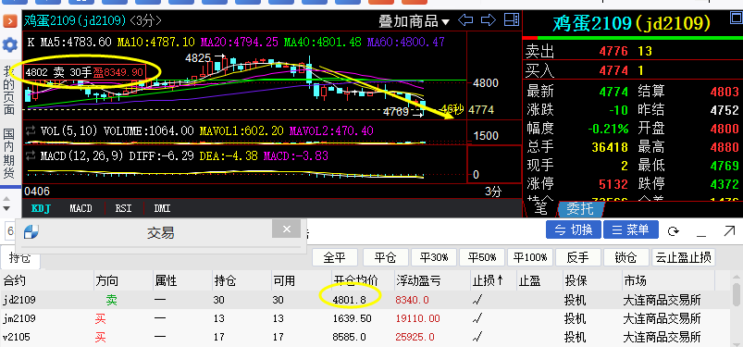
Task: Click the sidebar up triangle arrow
Action: [x=6, y=198]
